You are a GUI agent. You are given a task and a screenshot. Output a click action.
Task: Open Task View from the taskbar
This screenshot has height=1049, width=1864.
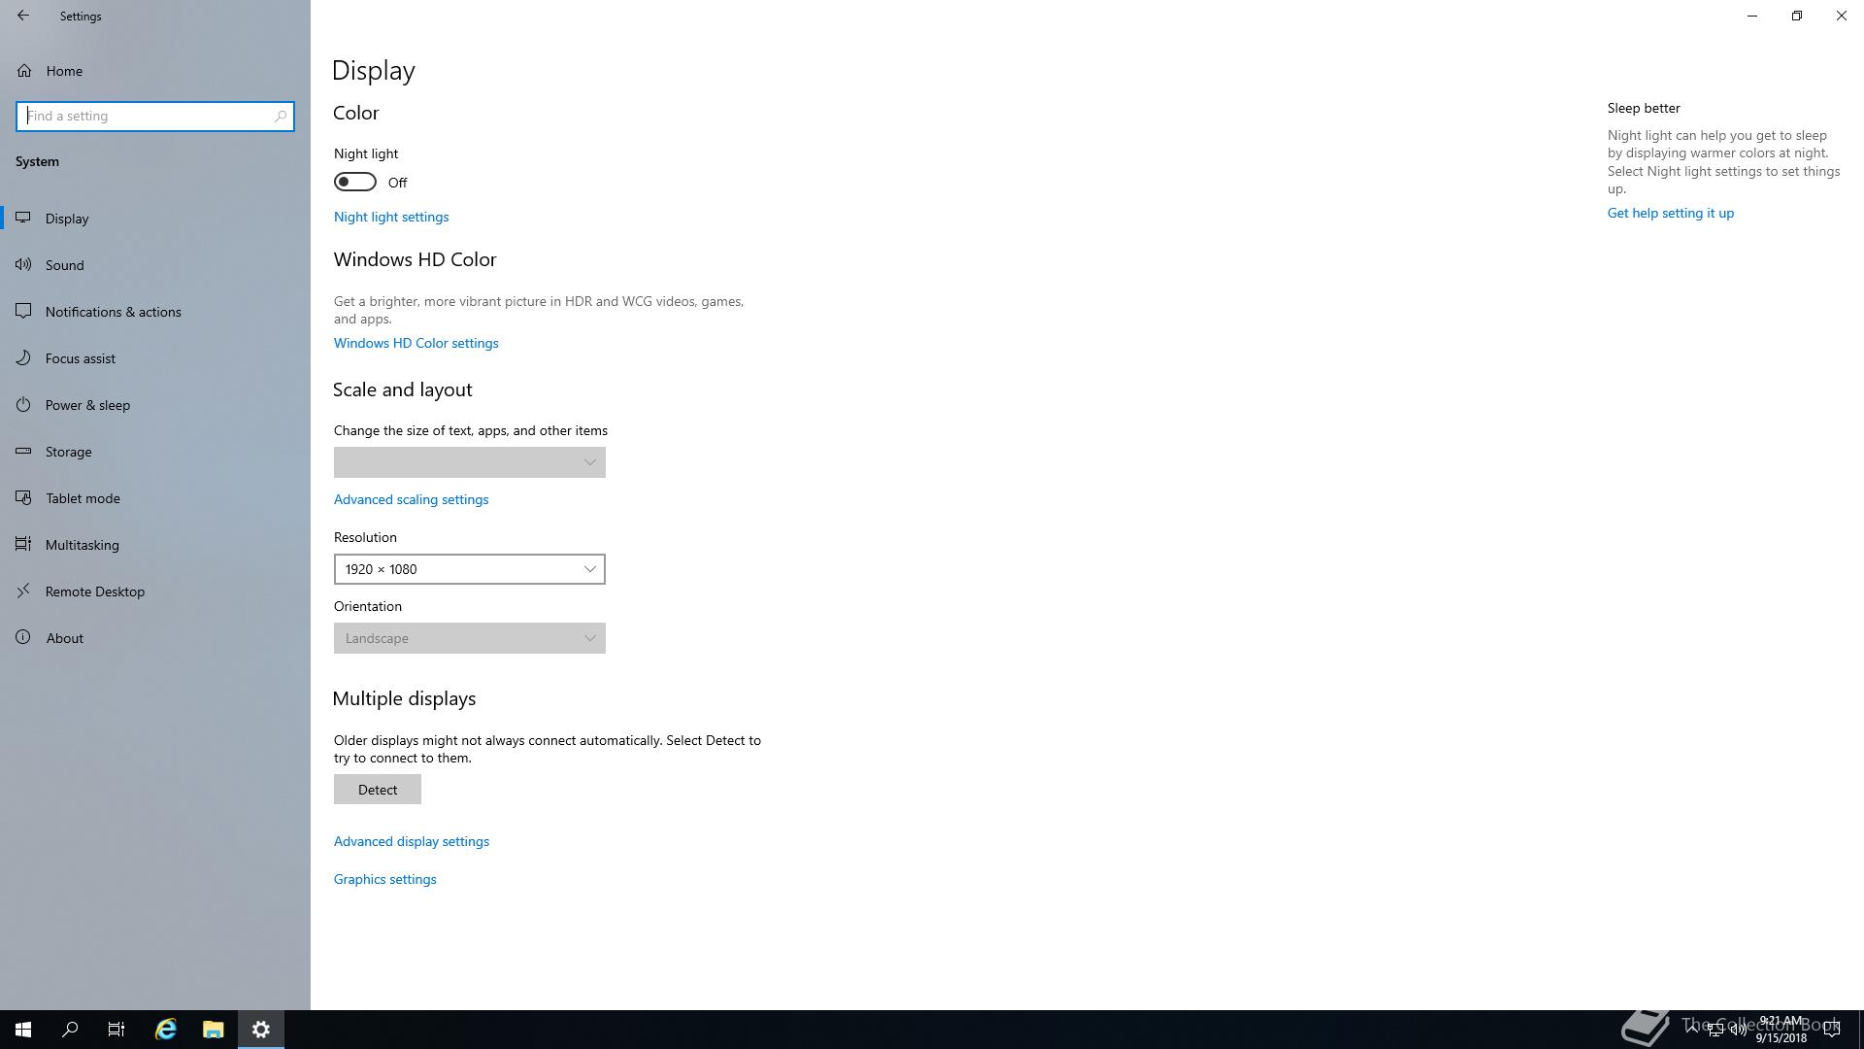click(x=116, y=1030)
